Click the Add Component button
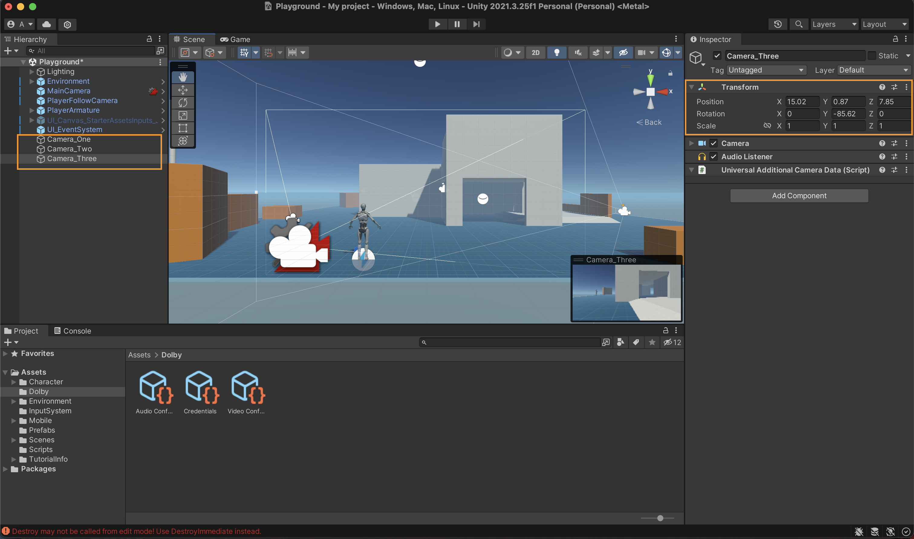Image resolution: width=914 pixels, height=539 pixels. (x=799, y=196)
